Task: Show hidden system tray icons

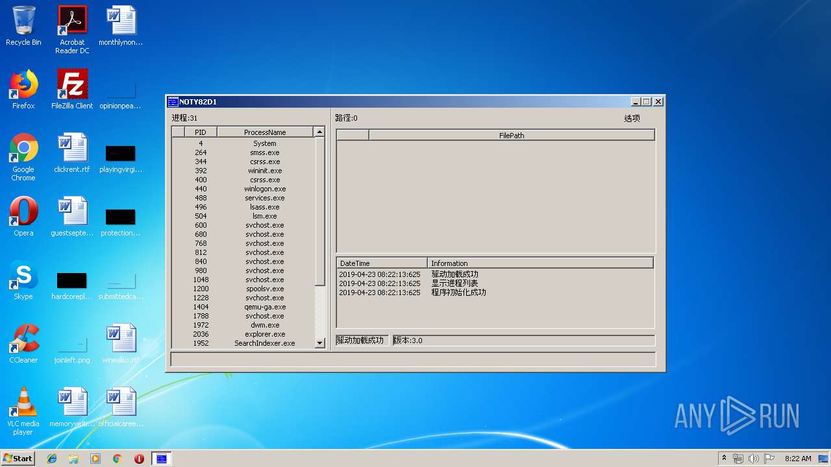Action: [724, 459]
